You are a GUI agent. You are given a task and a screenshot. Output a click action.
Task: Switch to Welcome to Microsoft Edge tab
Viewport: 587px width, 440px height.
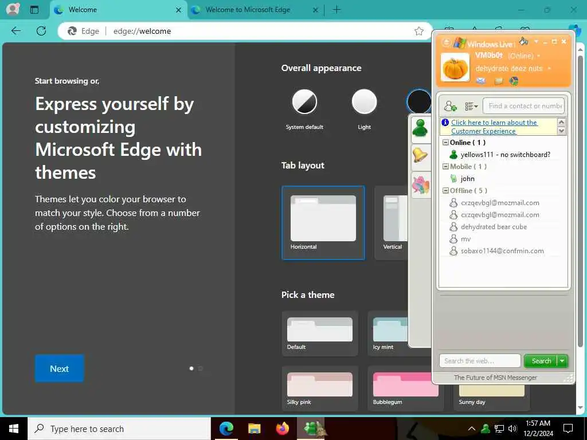(255, 10)
